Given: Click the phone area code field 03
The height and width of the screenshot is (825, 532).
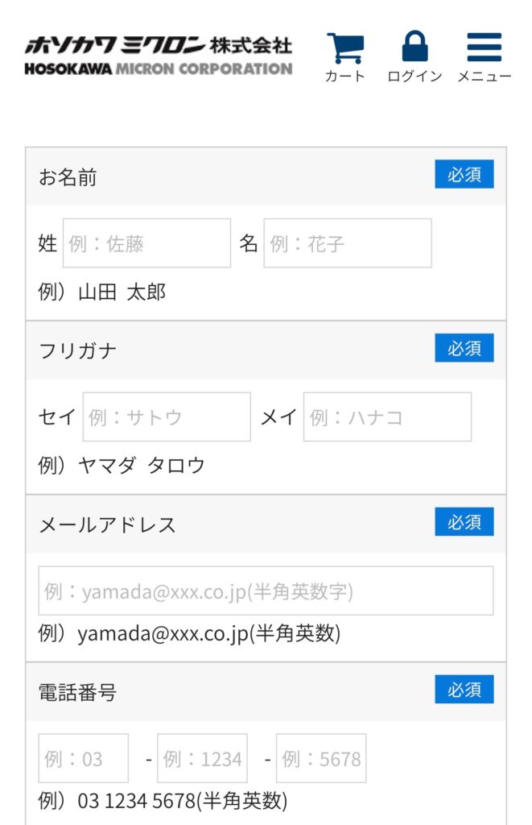Looking at the screenshot, I should point(84,758).
